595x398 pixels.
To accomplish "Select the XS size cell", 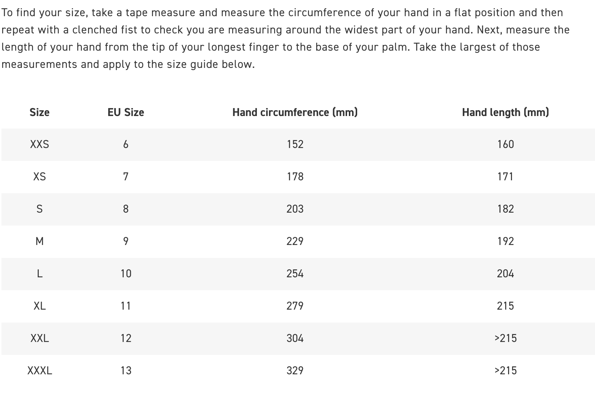I will pos(40,177).
